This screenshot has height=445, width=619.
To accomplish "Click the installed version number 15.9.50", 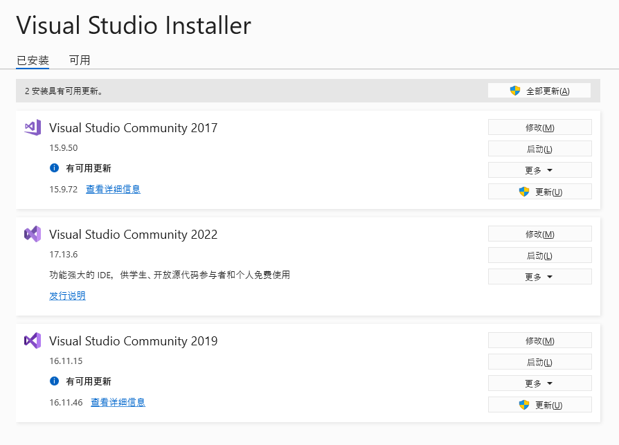I will [64, 148].
